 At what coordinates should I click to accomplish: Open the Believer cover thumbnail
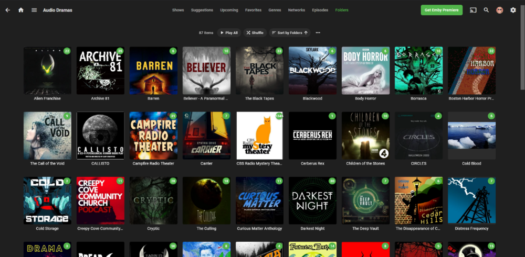(x=206, y=71)
